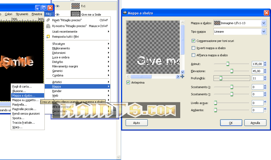Click the Mappa a sbalzo image thumbnail icon
This screenshot has height=160, width=271.
click(217, 23)
